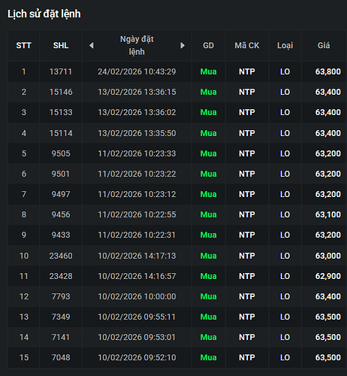Click the order dated 13/02/2026 13:36:02

click(x=137, y=112)
